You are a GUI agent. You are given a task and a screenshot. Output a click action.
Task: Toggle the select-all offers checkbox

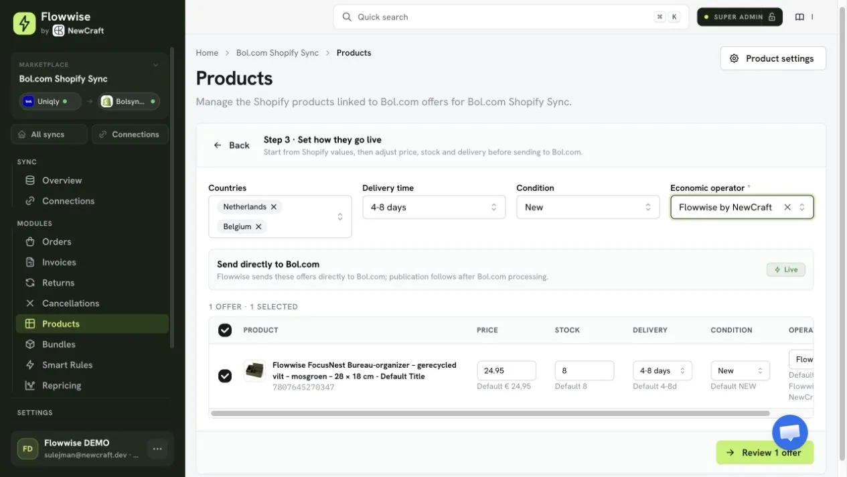tap(225, 330)
